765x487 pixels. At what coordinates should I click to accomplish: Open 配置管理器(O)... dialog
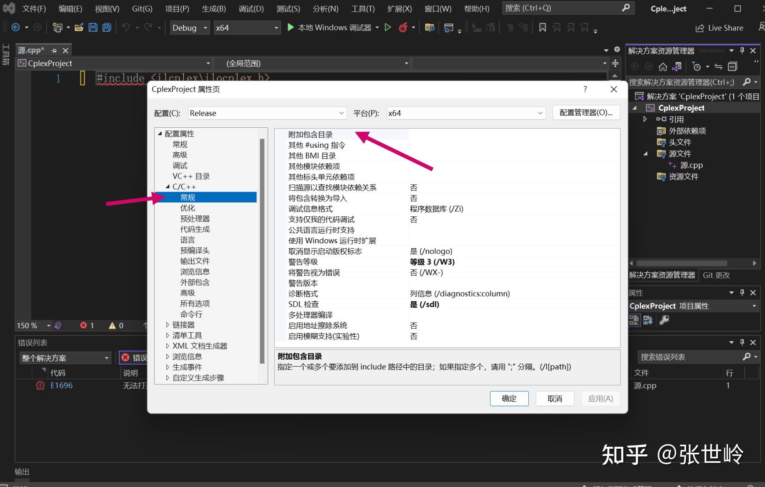click(x=585, y=112)
